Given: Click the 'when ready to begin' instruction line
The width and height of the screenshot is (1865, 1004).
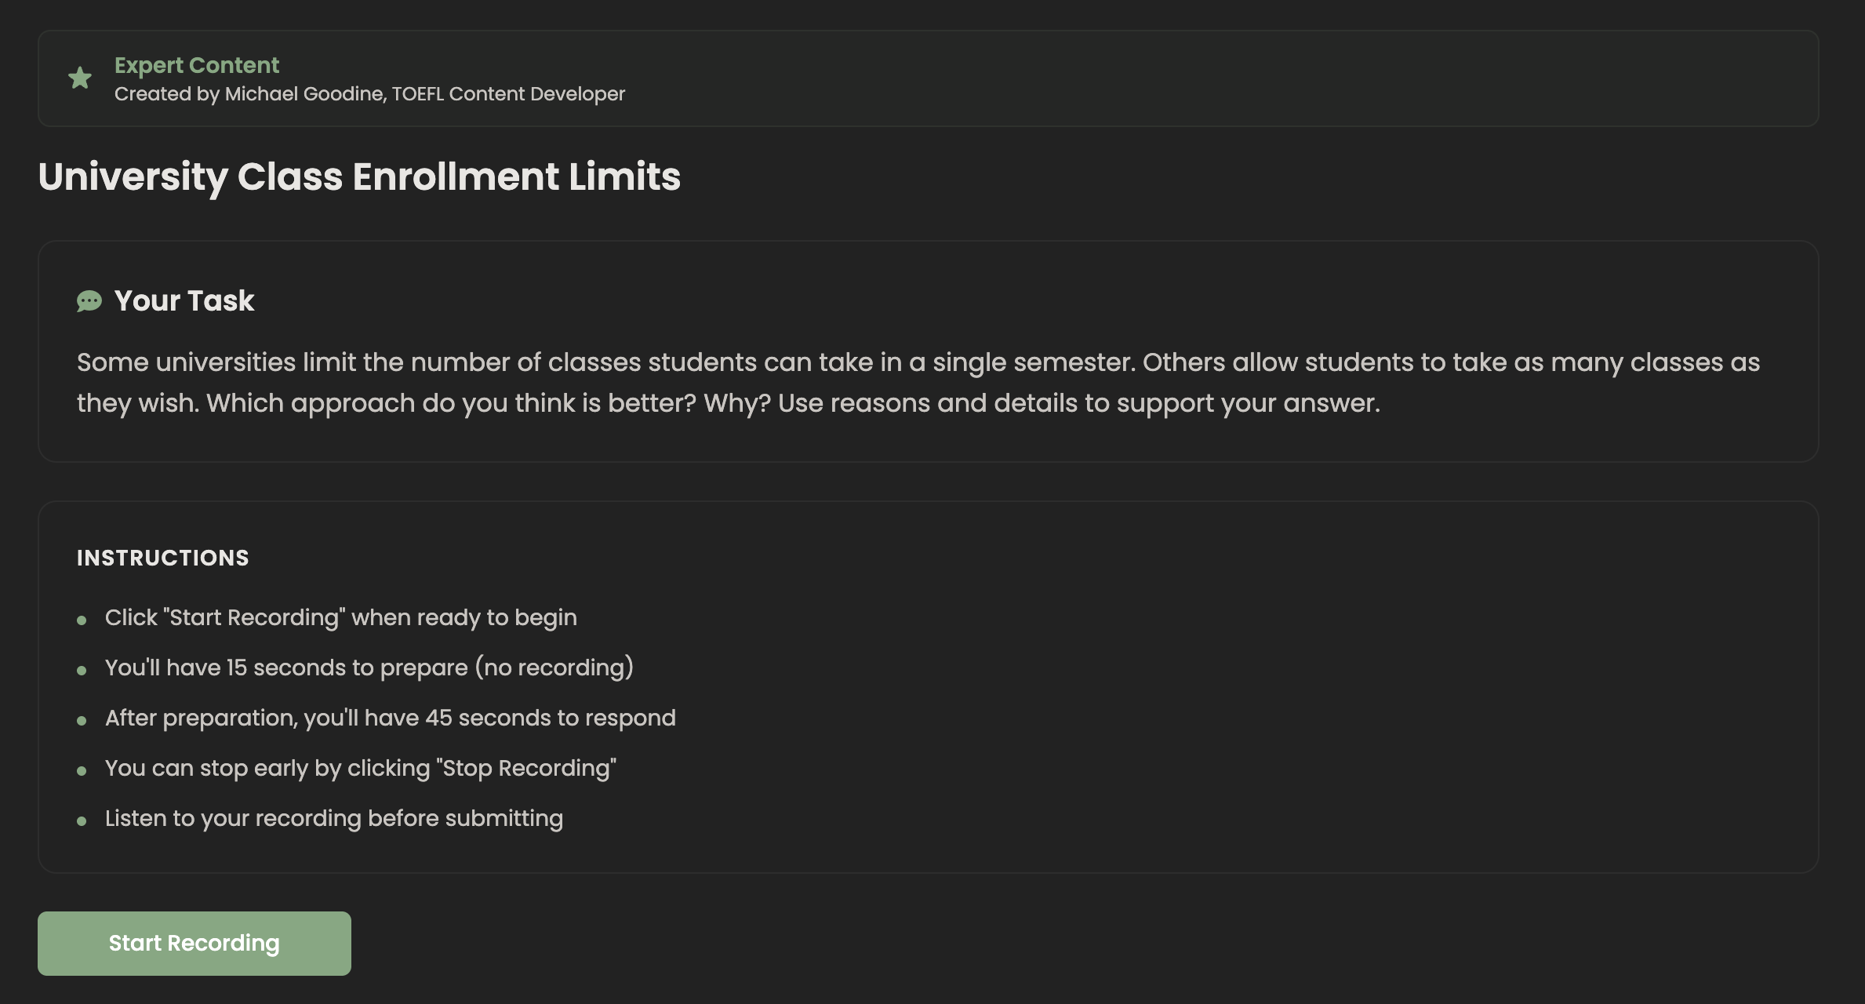Looking at the screenshot, I should [341, 618].
